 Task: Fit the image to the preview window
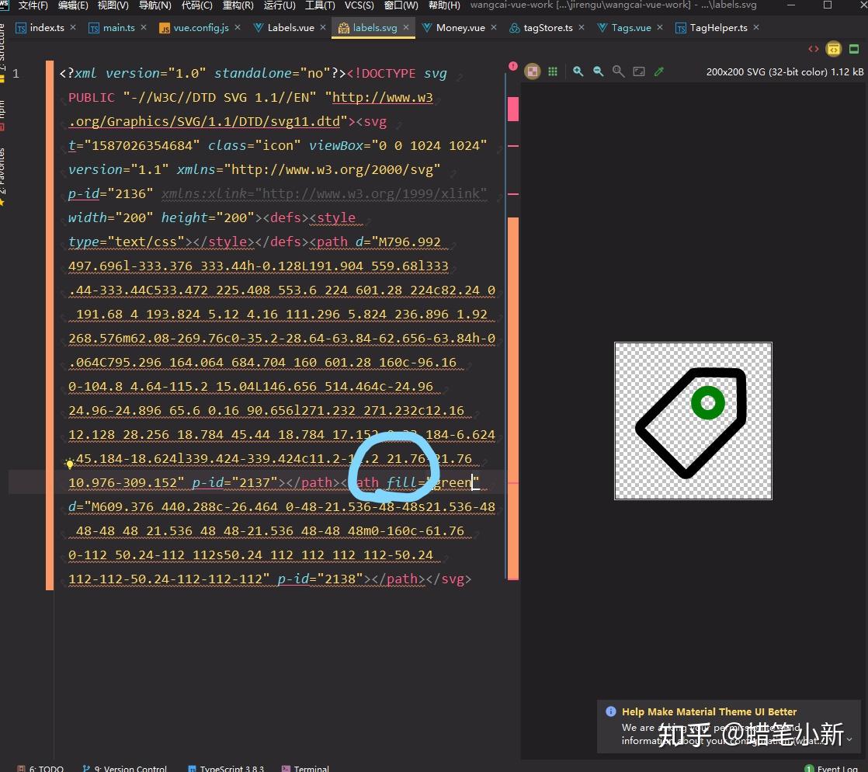pyautogui.click(x=639, y=71)
